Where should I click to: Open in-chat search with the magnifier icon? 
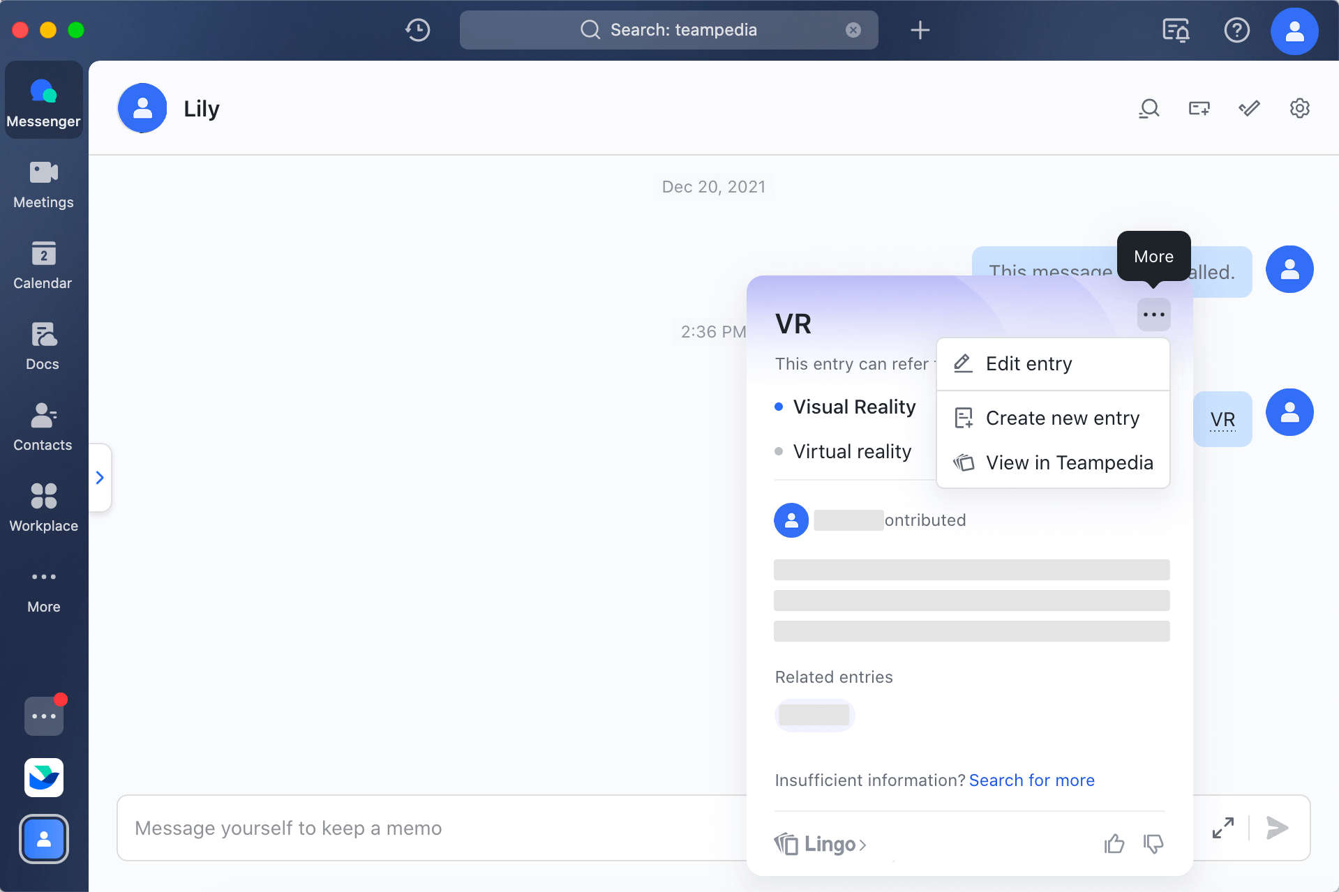tap(1149, 108)
